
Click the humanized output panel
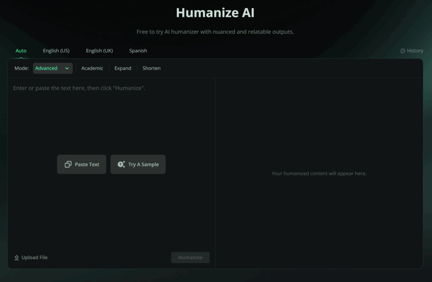[319, 173]
